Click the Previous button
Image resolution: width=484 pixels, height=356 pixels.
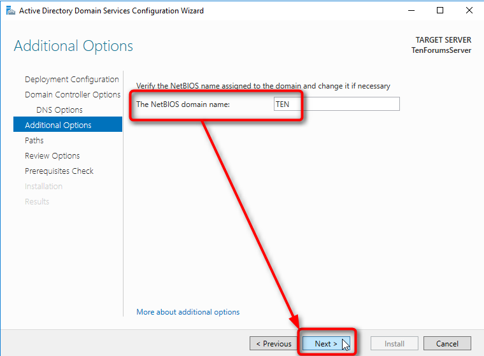pos(273,343)
